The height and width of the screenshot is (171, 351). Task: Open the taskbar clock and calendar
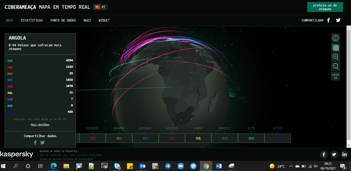[x=328, y=166]
